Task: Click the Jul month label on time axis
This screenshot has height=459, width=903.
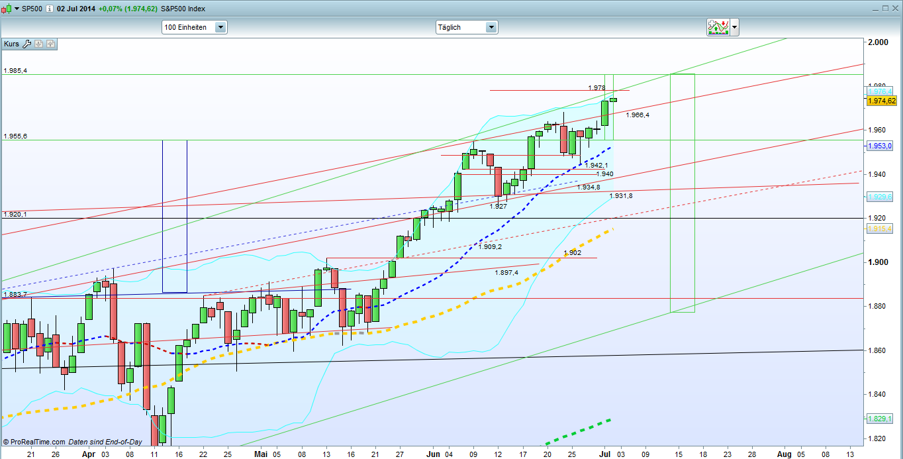Action: [x=605, y=454]
